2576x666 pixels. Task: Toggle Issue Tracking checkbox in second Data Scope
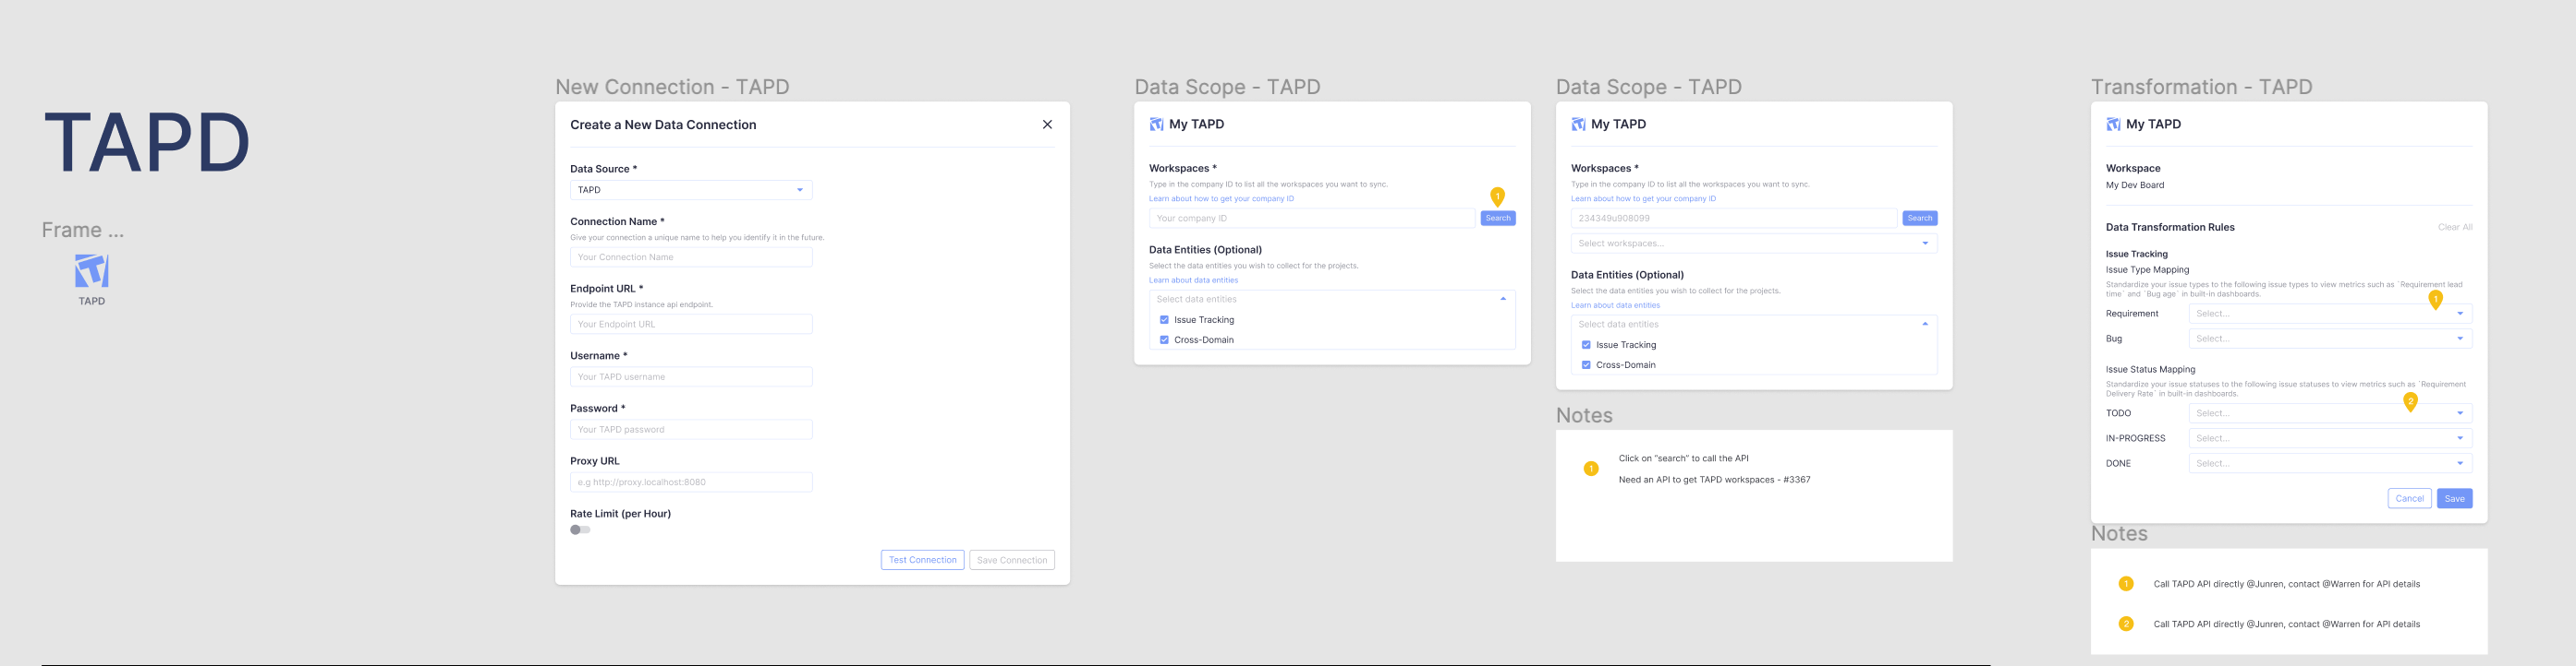(1586, 346)
